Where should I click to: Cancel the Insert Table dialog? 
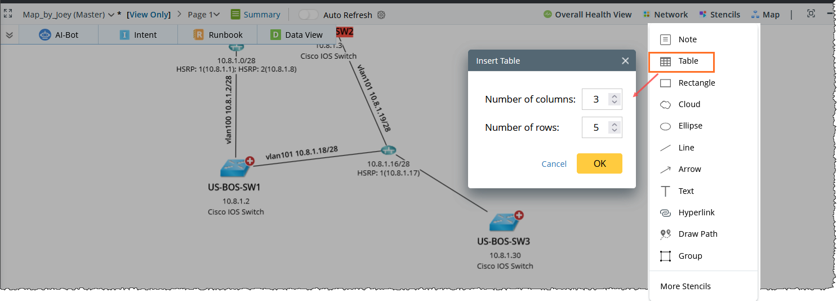coord(554,164)
